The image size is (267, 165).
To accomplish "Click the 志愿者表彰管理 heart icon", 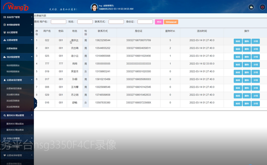I will point(5,155).
